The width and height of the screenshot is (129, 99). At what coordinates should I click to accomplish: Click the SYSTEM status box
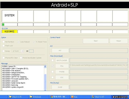10,16
